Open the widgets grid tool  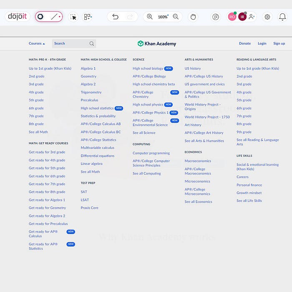(x=87, y=17)
